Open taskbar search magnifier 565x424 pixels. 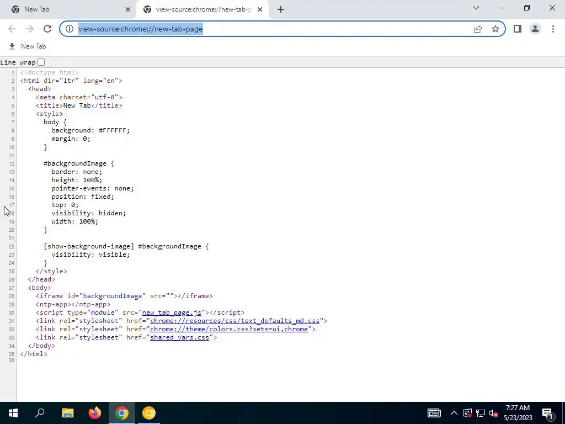(40, 413)
